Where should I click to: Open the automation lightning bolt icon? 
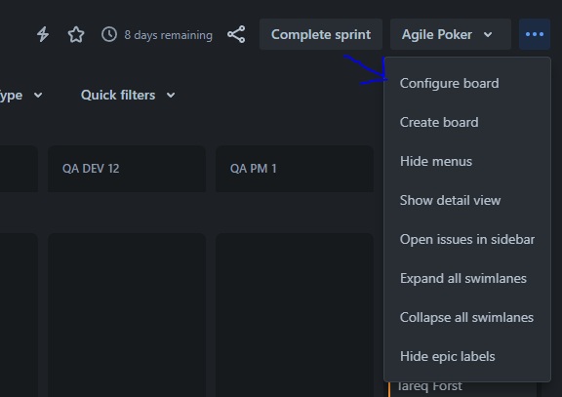coord(43,35)
